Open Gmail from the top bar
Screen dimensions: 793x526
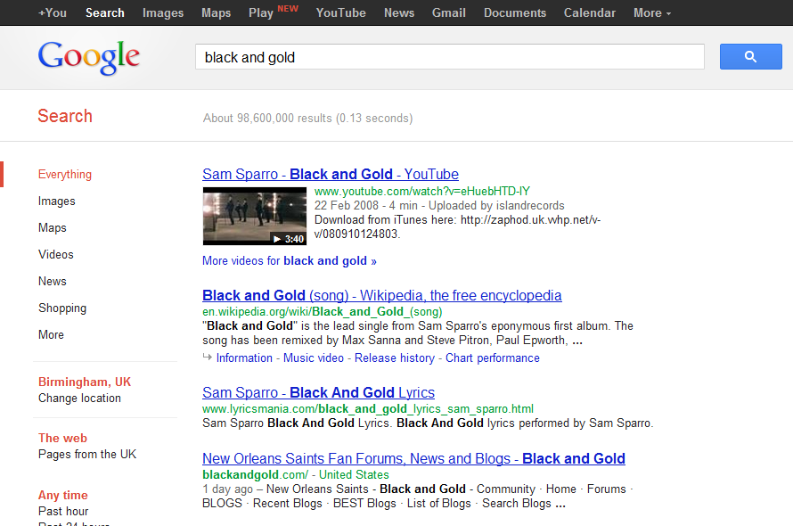(x=448, y=12)
